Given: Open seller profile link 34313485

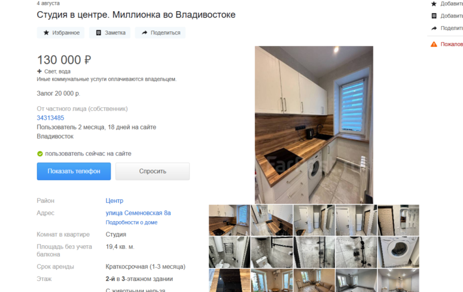Looking at the screenshot, I should [50, 118].
